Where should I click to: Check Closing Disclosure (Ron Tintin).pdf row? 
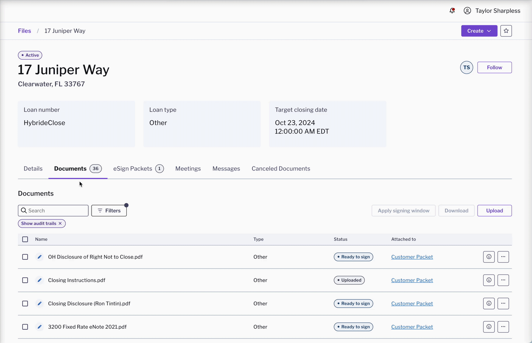[x=25, y=304]
